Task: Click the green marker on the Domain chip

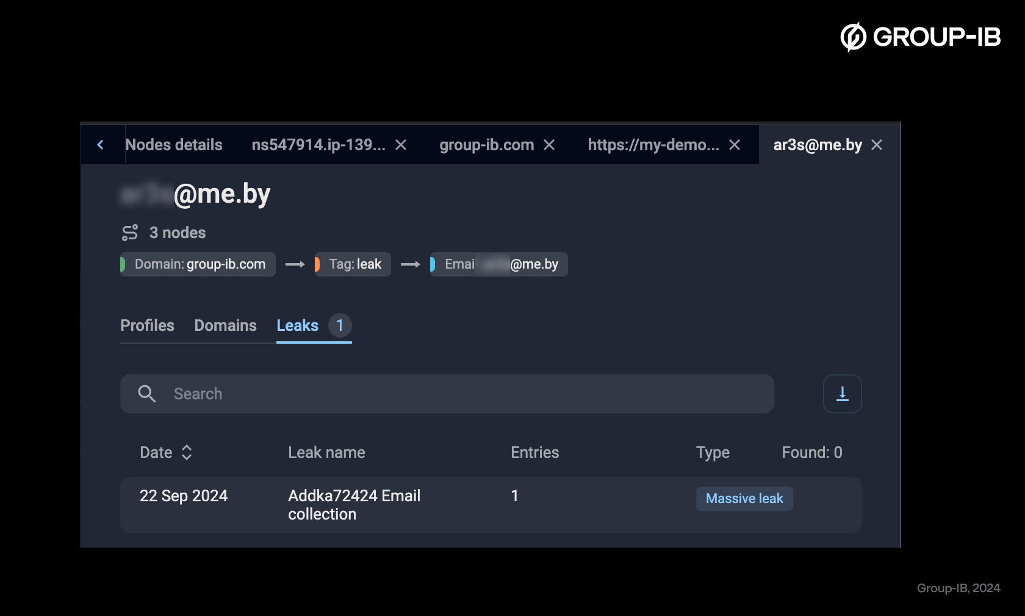Action: [x=124, y=264]
